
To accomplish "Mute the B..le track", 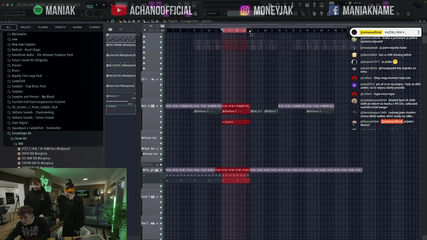I will [161, 106].
